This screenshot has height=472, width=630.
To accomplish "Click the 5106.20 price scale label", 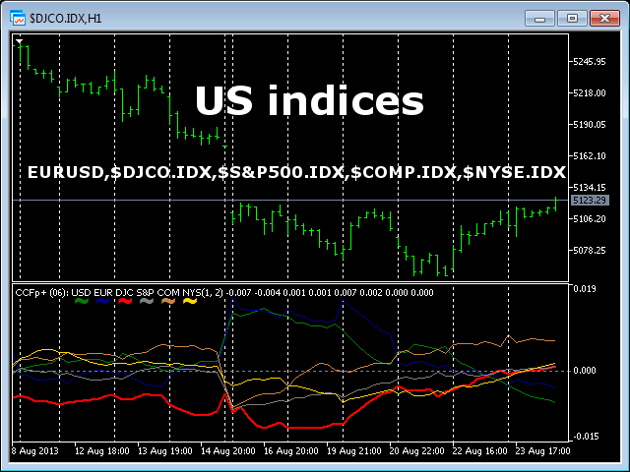I will [x=589, y=219].
